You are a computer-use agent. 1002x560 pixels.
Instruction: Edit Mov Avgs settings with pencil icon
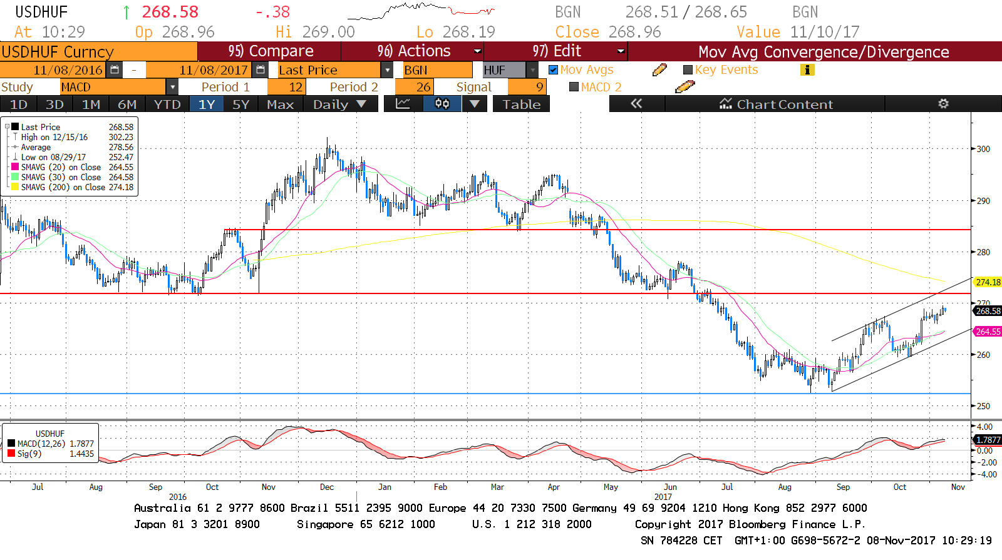pyautogui.click(x=659, y=70)
